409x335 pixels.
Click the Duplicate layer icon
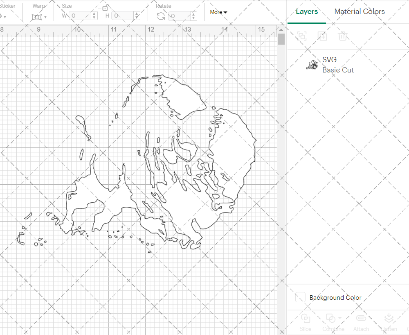click(x=322, y=36)
